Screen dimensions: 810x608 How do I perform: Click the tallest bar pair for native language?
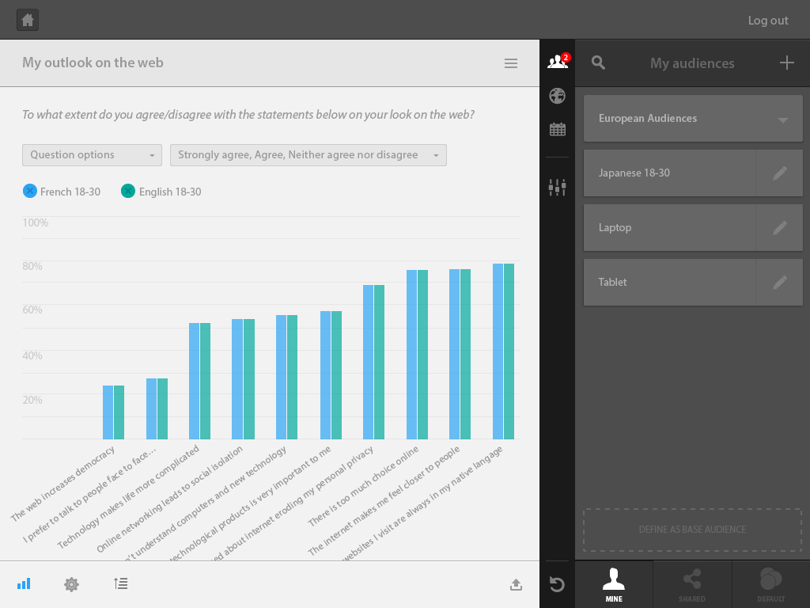[x=503, y=351]
